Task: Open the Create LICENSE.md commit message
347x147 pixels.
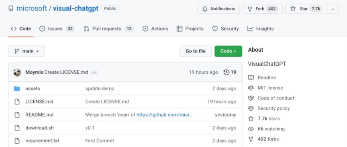Action: click(66, 72)
